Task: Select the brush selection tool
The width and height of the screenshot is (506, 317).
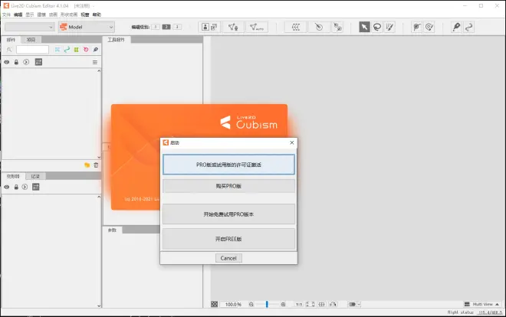Action: tap(389, 27)
